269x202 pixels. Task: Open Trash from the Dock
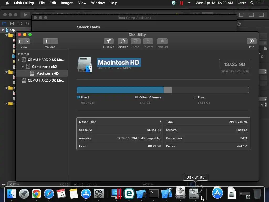[257, 194]
